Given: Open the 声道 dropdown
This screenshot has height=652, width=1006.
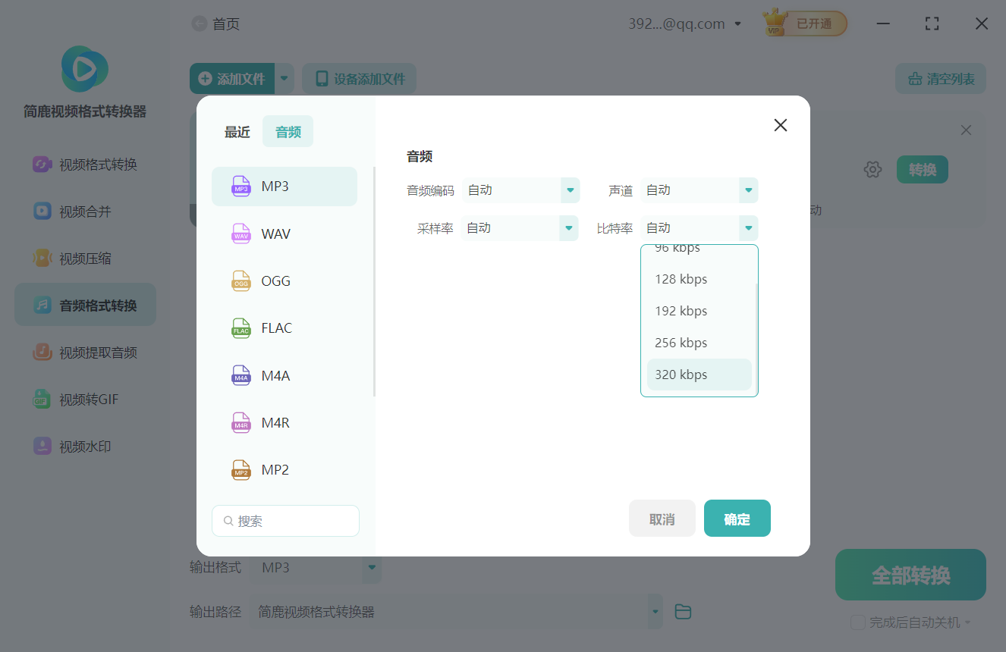Looking at the screenshot, I should coord(698,190).
